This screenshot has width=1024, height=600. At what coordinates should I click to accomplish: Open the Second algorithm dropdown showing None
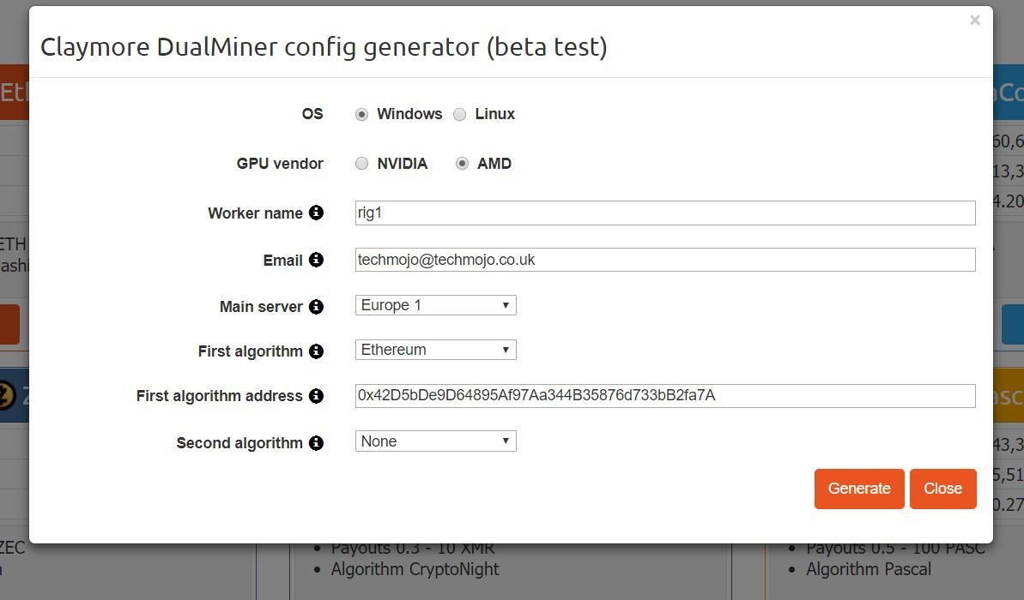435,441
